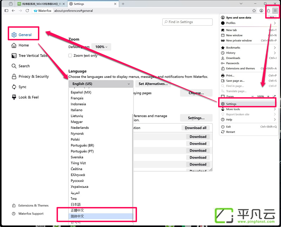This screenshot has width=281, height=227.
Task: Expand the Profiles submenu
Action: (249, 23)
